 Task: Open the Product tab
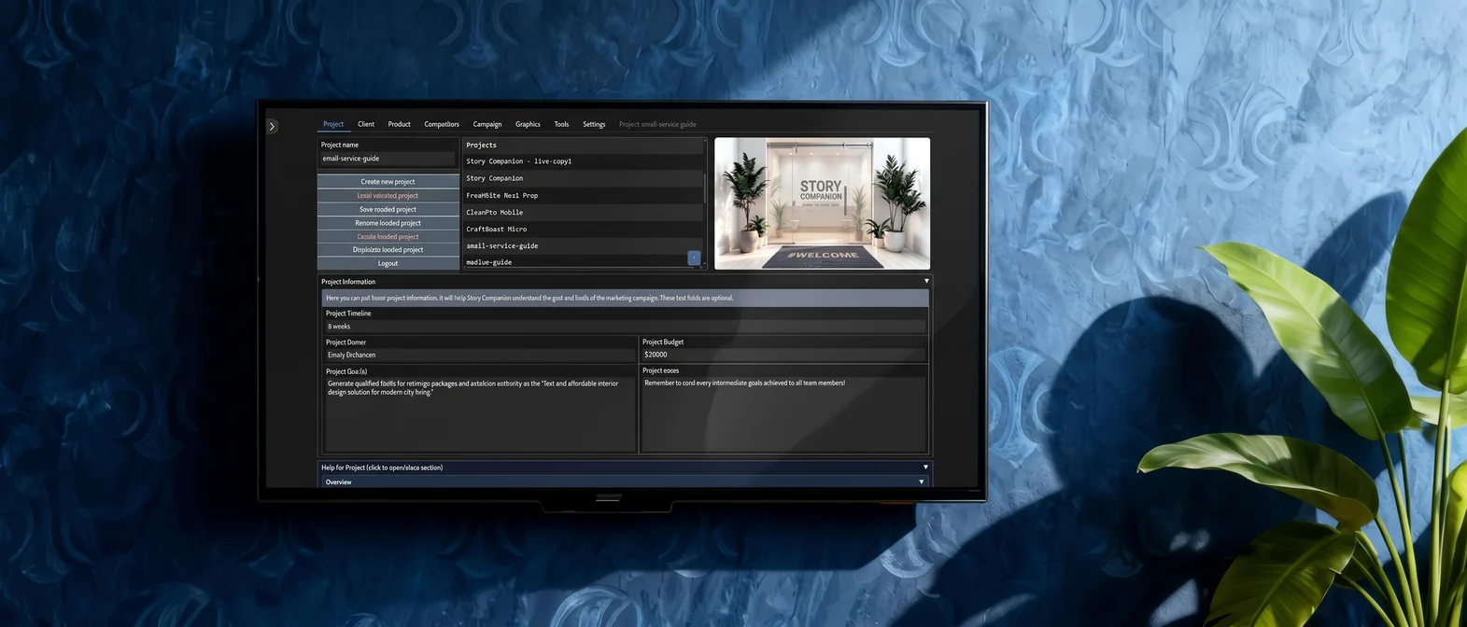point(400,124)
